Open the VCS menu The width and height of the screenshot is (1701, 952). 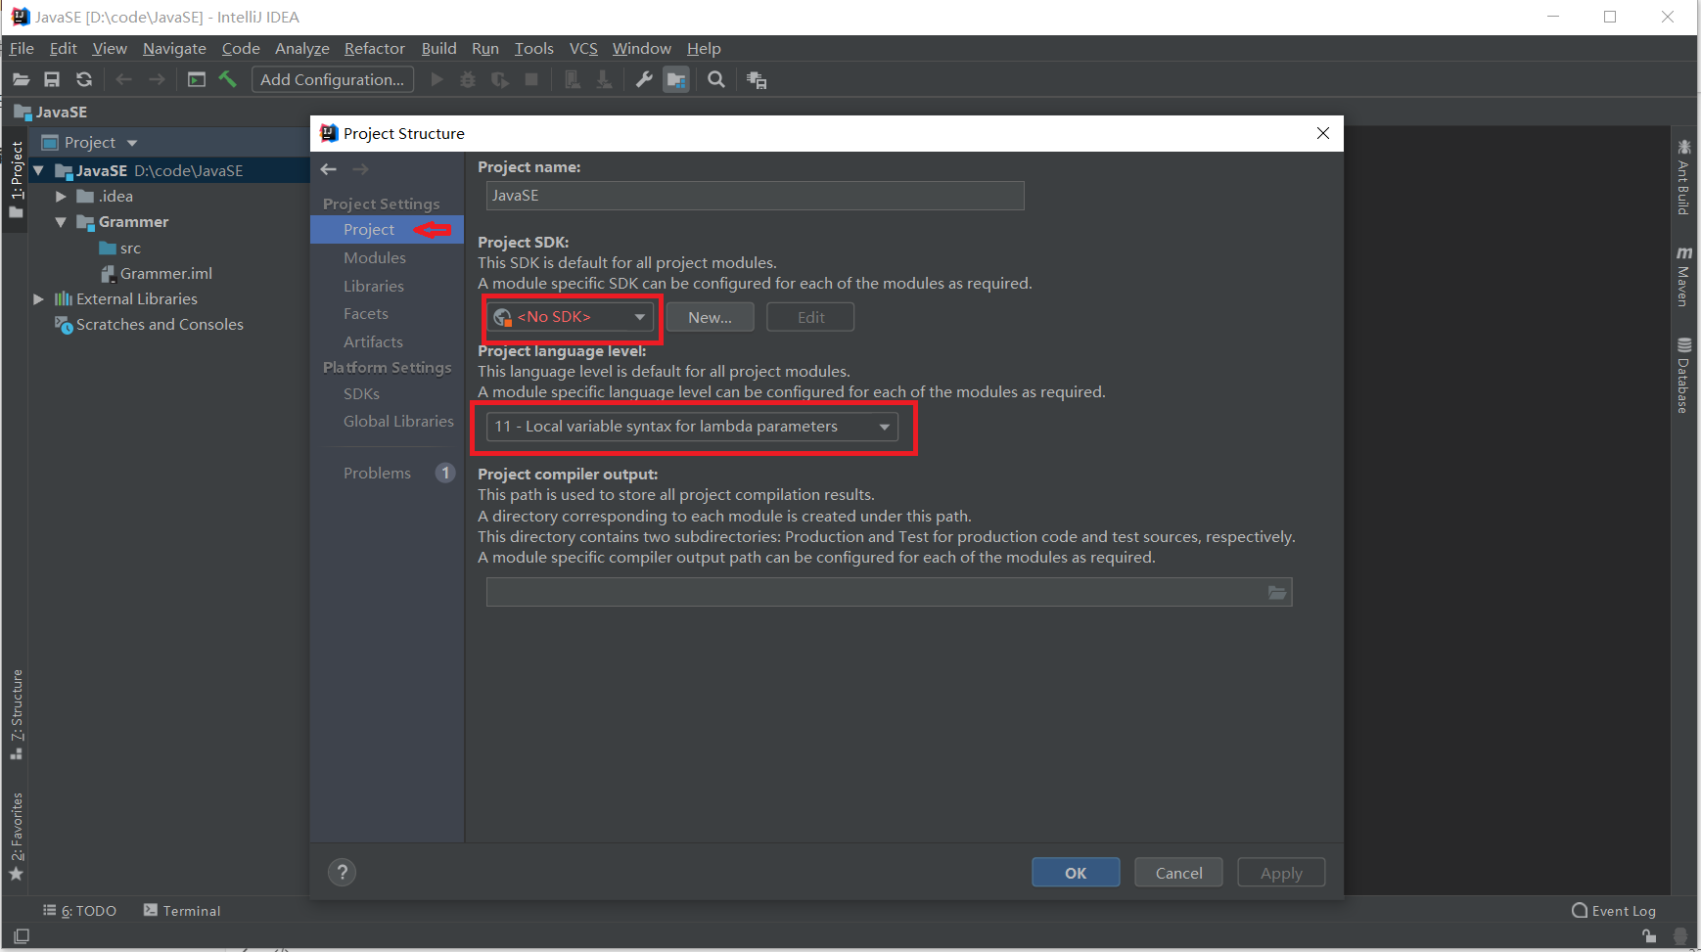(x=583, y=49)
